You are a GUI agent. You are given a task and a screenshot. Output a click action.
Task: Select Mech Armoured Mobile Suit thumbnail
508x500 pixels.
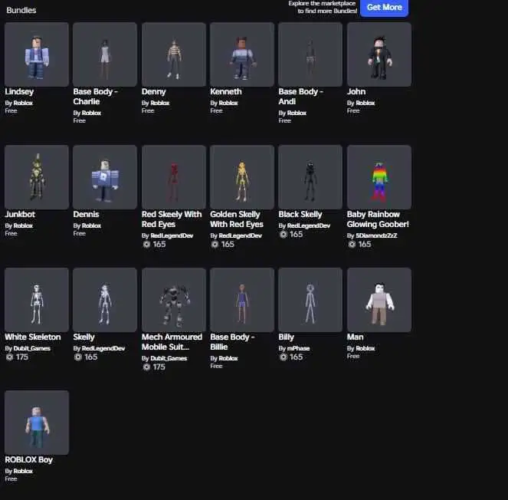coord(174,300)
